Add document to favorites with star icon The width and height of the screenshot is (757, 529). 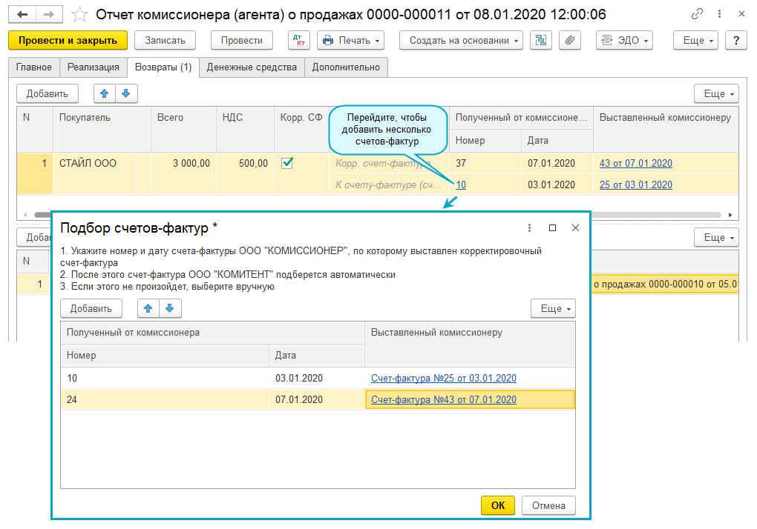(x=80, y=14)
